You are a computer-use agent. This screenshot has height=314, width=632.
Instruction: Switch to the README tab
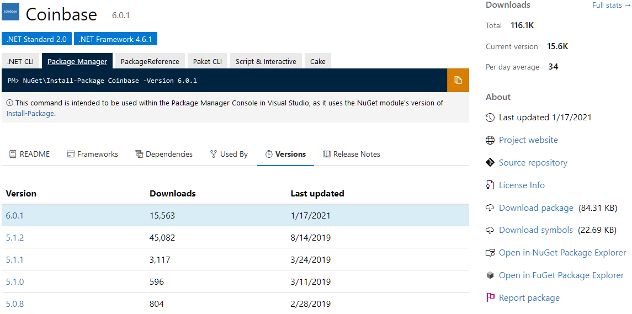30,154
